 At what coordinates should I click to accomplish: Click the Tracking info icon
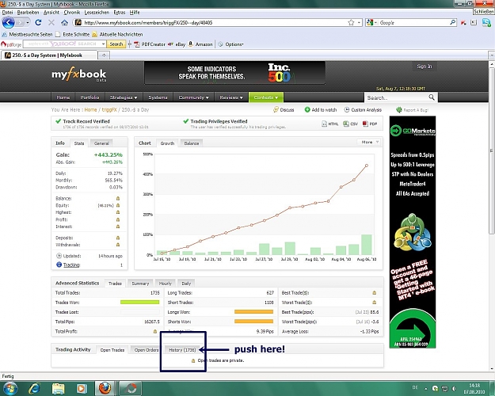[59, 265]
